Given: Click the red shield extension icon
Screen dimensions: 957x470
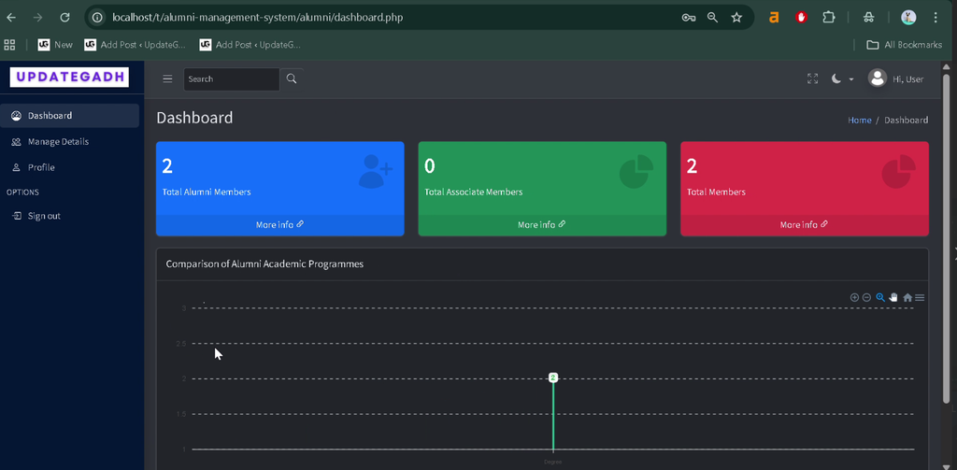Looking at the screenshot, I should click(x=801, y=18).
